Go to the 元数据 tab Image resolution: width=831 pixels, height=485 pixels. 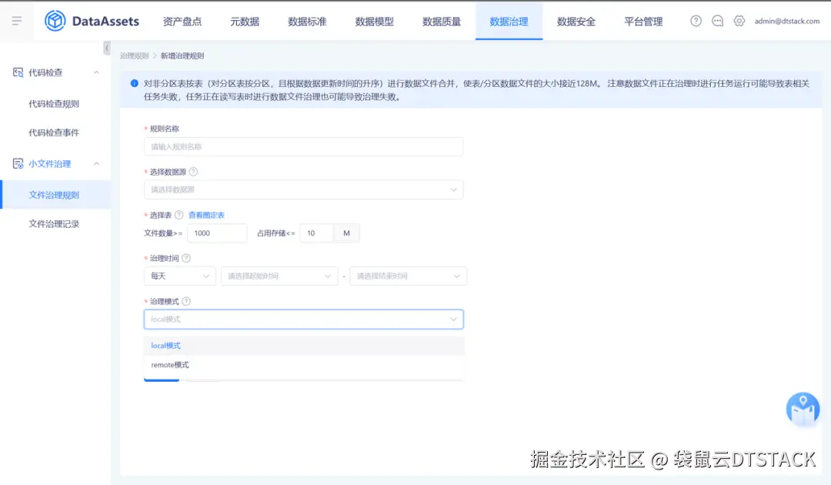click(x=245, y=22)
